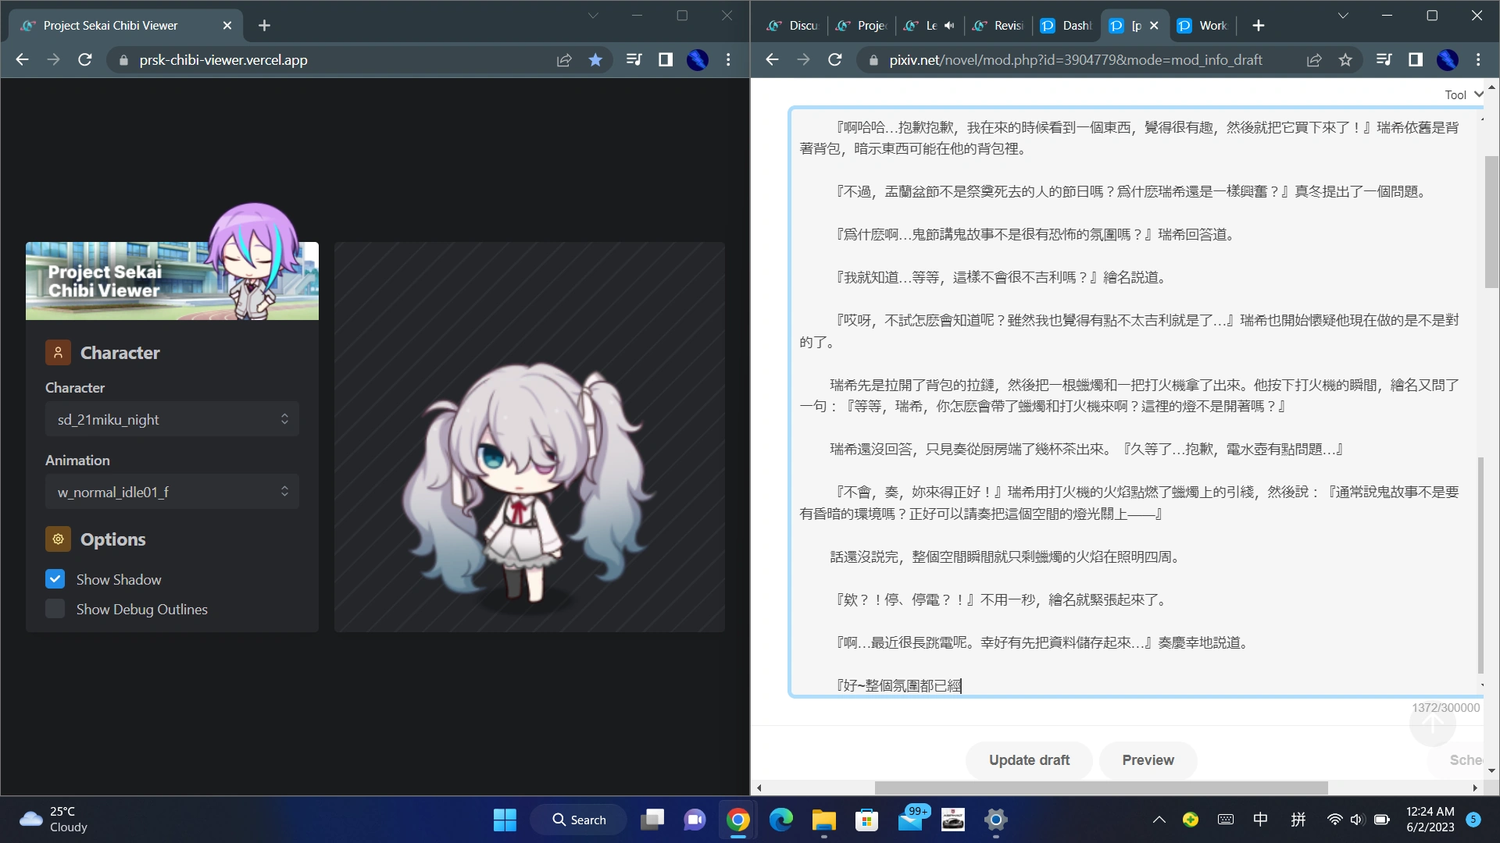Open the Character dropdown sd_21miku_night

pyautogui.click(x=172, y=419)
